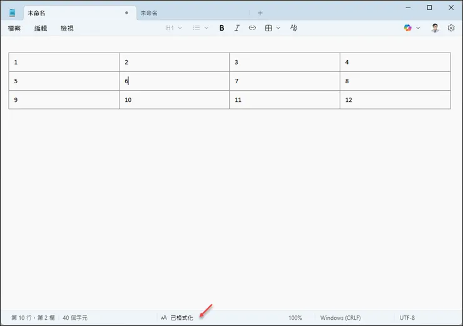The height and width of the screenshot is (326, 463).
Task: Expand the Copilot dropdown arrow
Action: click(x=418, y=28)
